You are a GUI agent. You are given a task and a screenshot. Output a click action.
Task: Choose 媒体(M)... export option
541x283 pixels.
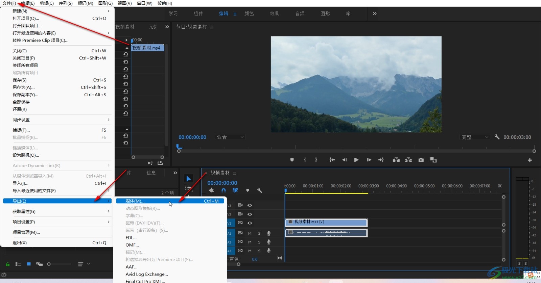click(170, 201)
